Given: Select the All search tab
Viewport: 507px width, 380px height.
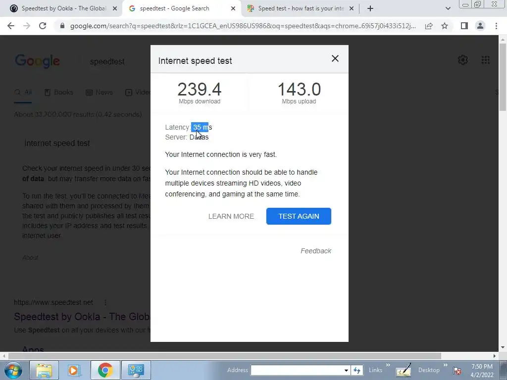Looking at the screenshot, I should [23, 93].
